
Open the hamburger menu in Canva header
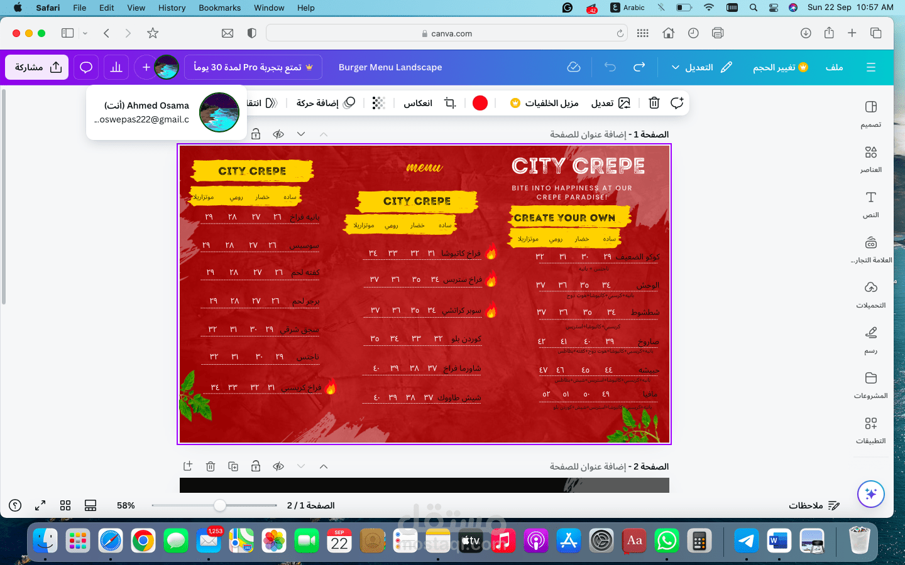pyautogui.click(x=871, y=67)
